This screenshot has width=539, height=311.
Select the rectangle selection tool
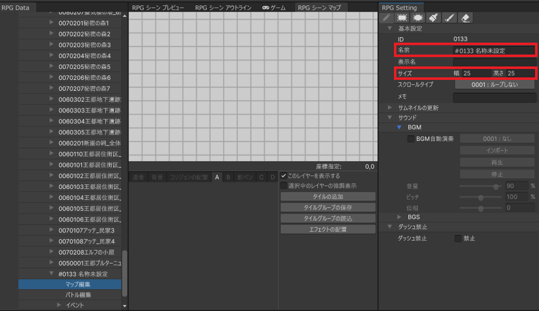[x=402, y=18]
